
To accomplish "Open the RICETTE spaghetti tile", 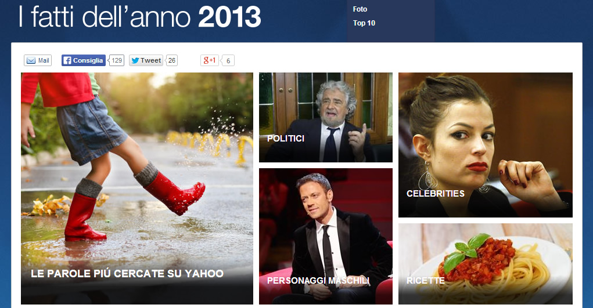I will click(x=485, y=264).
